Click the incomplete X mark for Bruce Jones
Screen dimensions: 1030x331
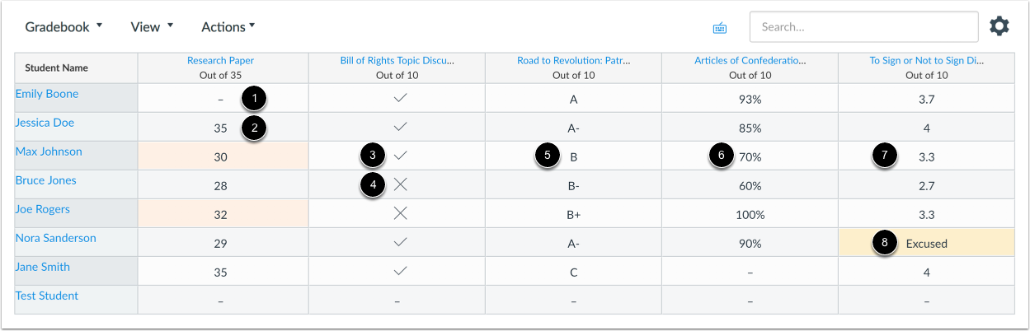tap(400, 185)
